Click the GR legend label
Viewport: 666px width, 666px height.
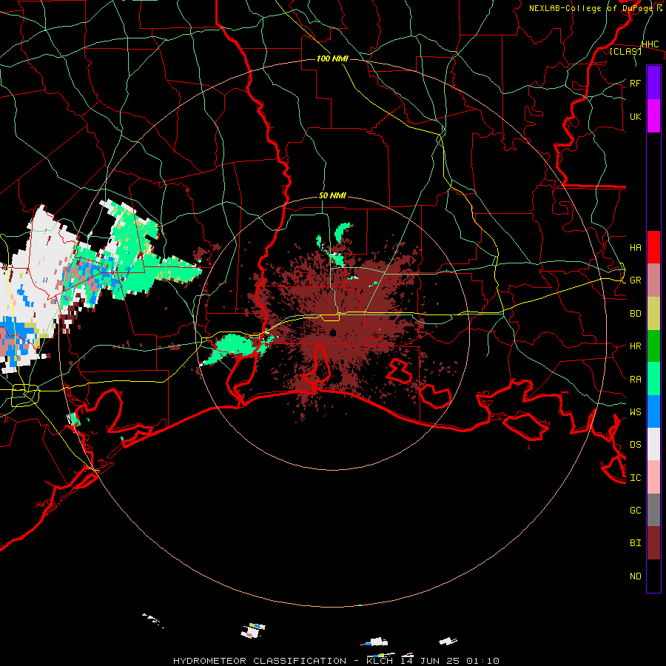636,280
